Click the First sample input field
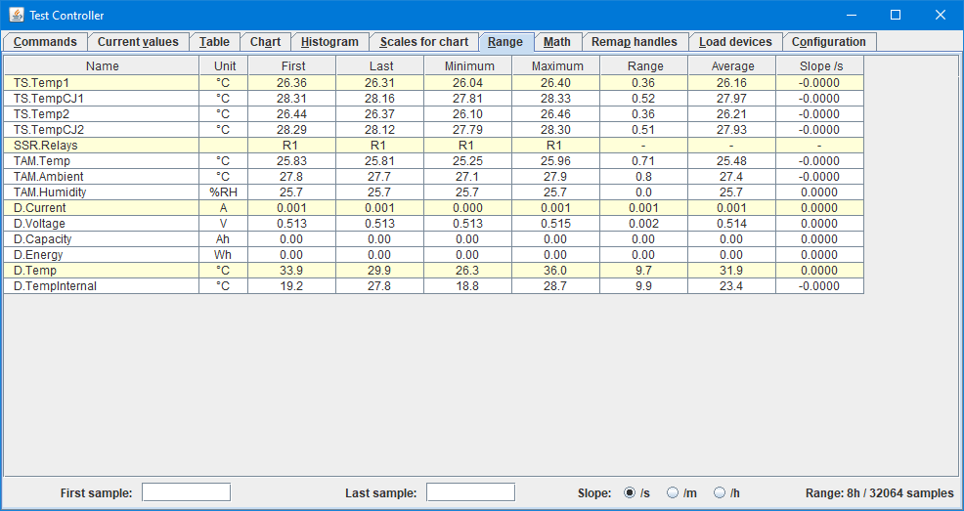The height and width of the screenshot is (511, 964). point(187,492)
